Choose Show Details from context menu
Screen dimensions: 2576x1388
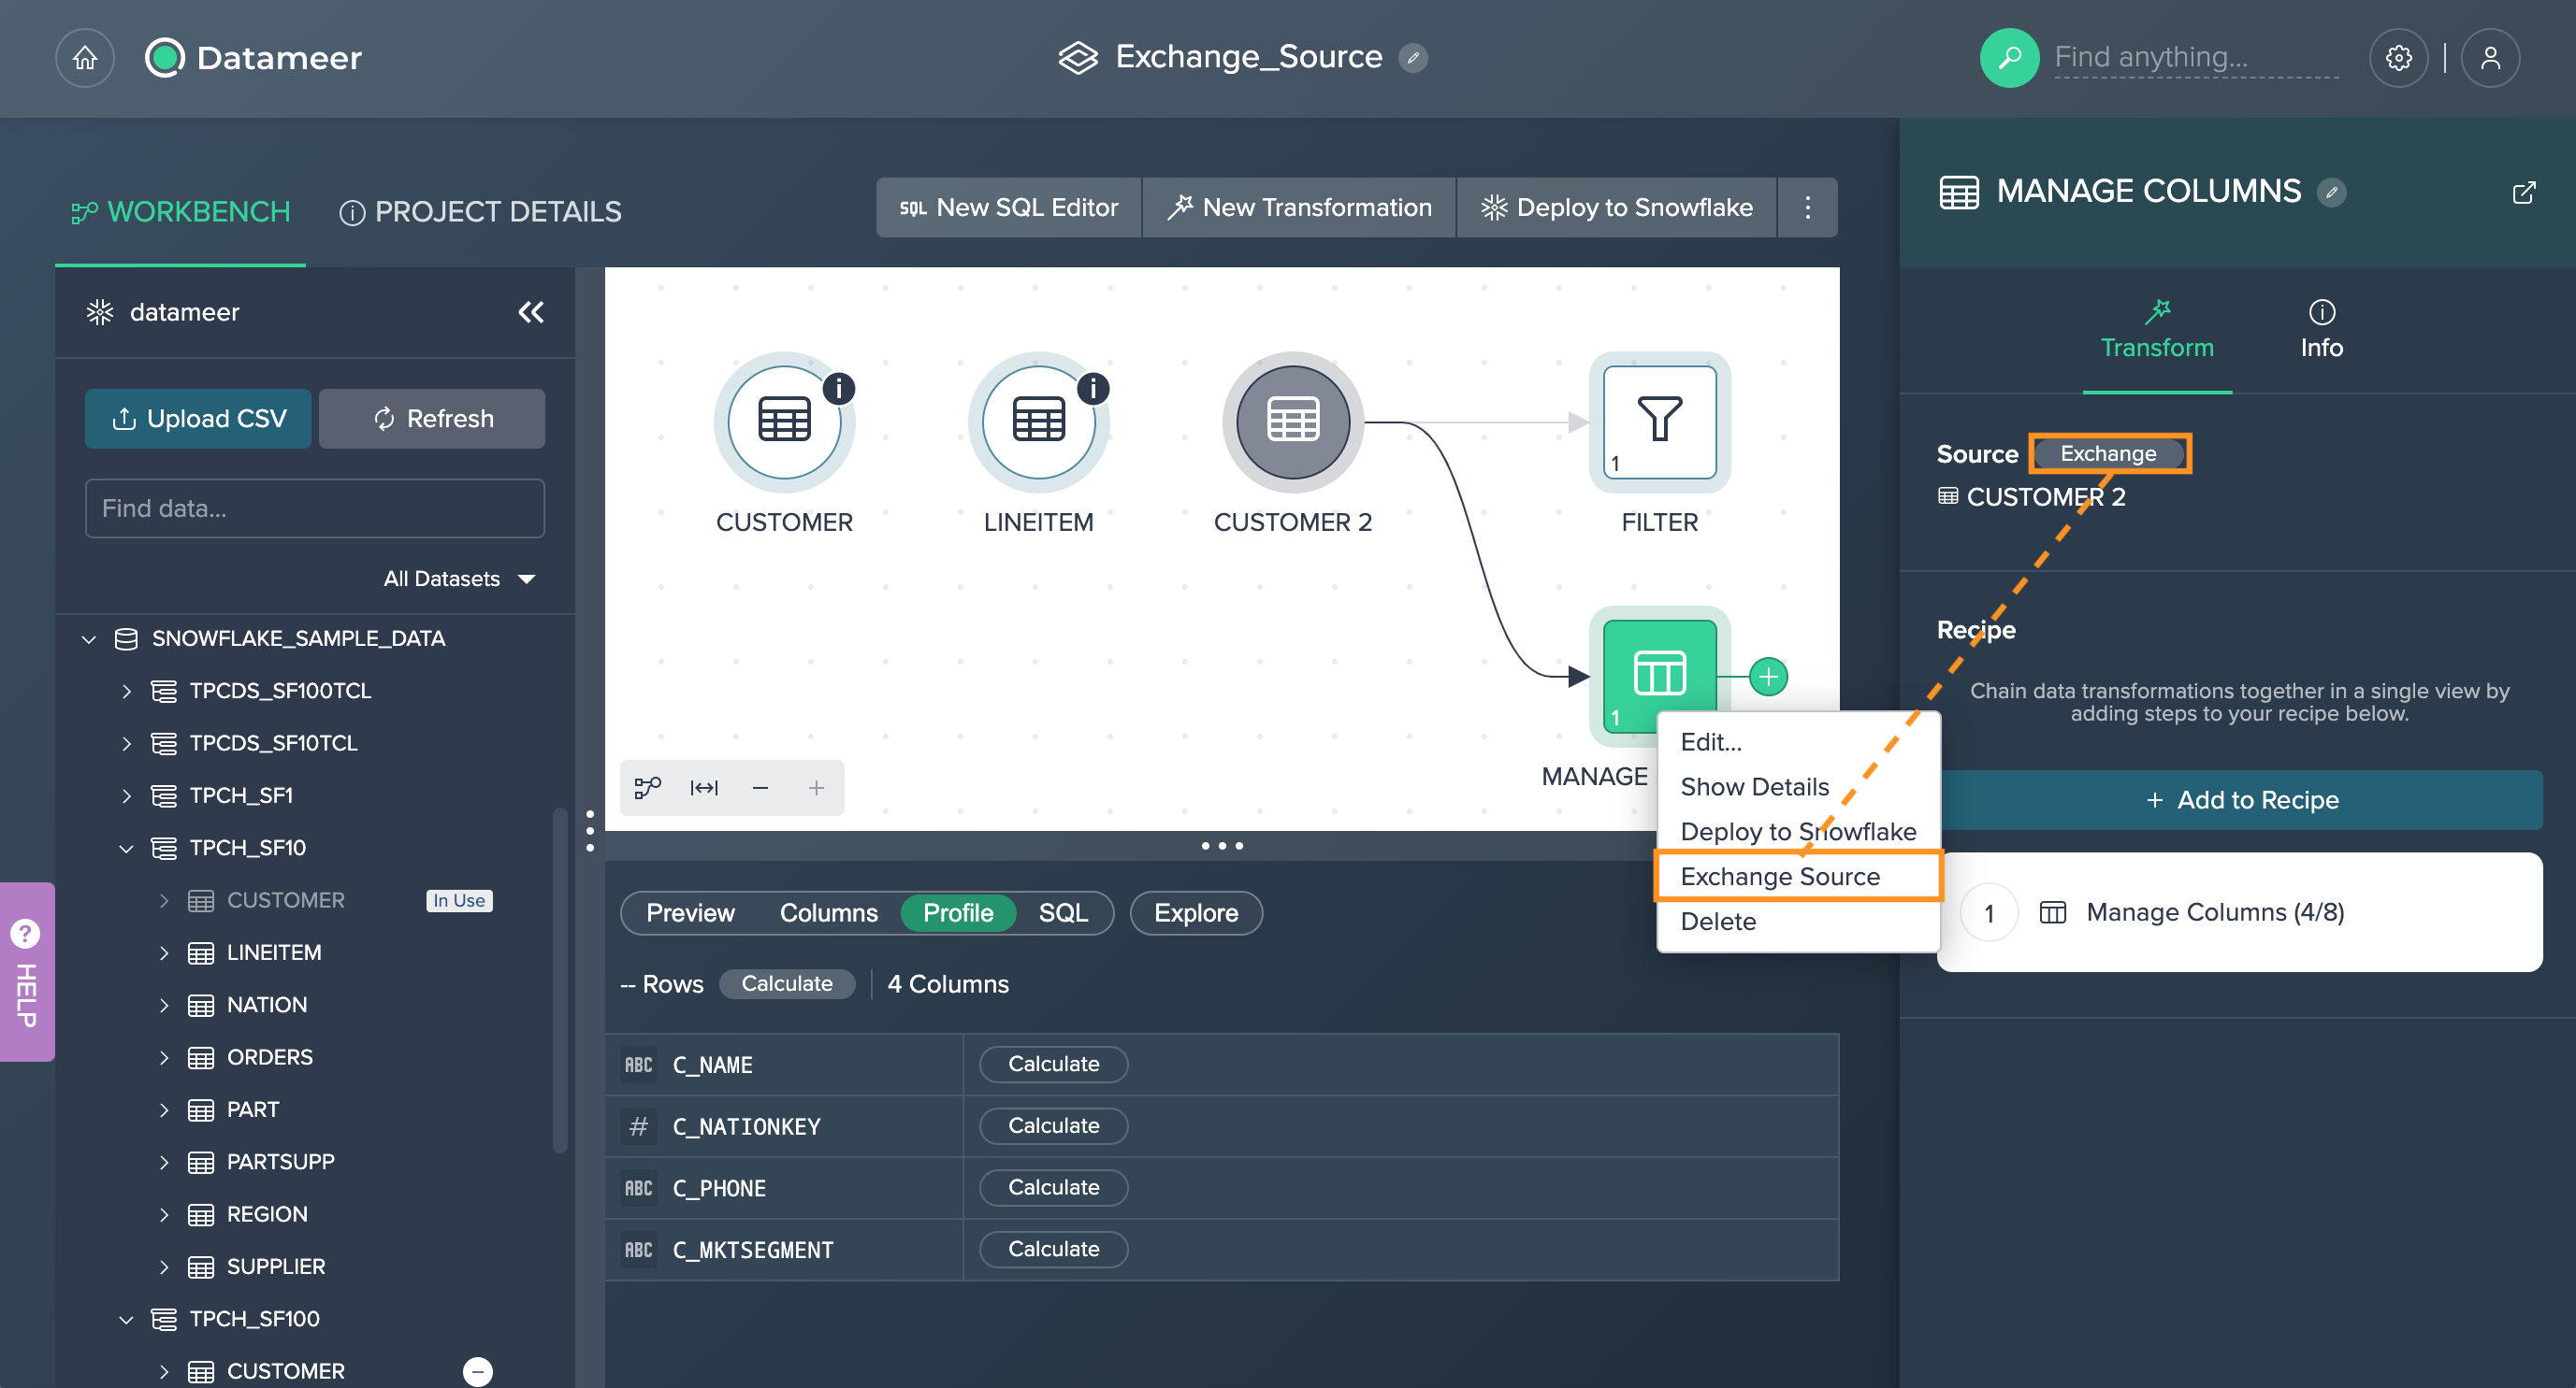pos(1798,786)
